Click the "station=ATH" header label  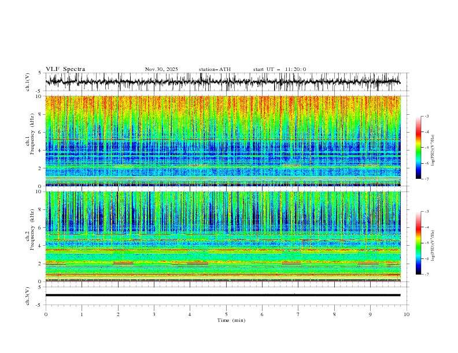pos(215,69)
